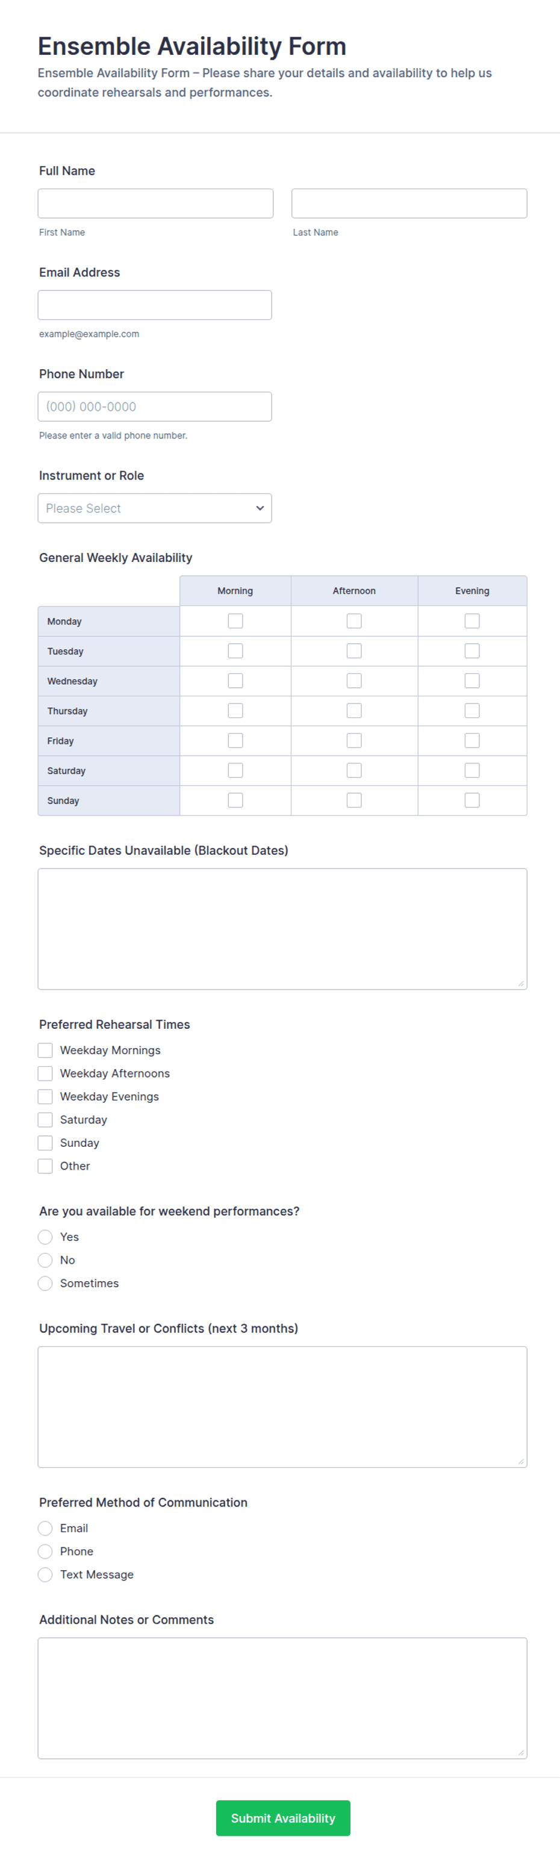The image size is (560, 1866).
Task: Select Email as communication method
Action: (45, 1527)
